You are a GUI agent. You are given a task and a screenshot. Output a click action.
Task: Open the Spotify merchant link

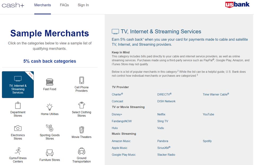[x=207, y=141]
